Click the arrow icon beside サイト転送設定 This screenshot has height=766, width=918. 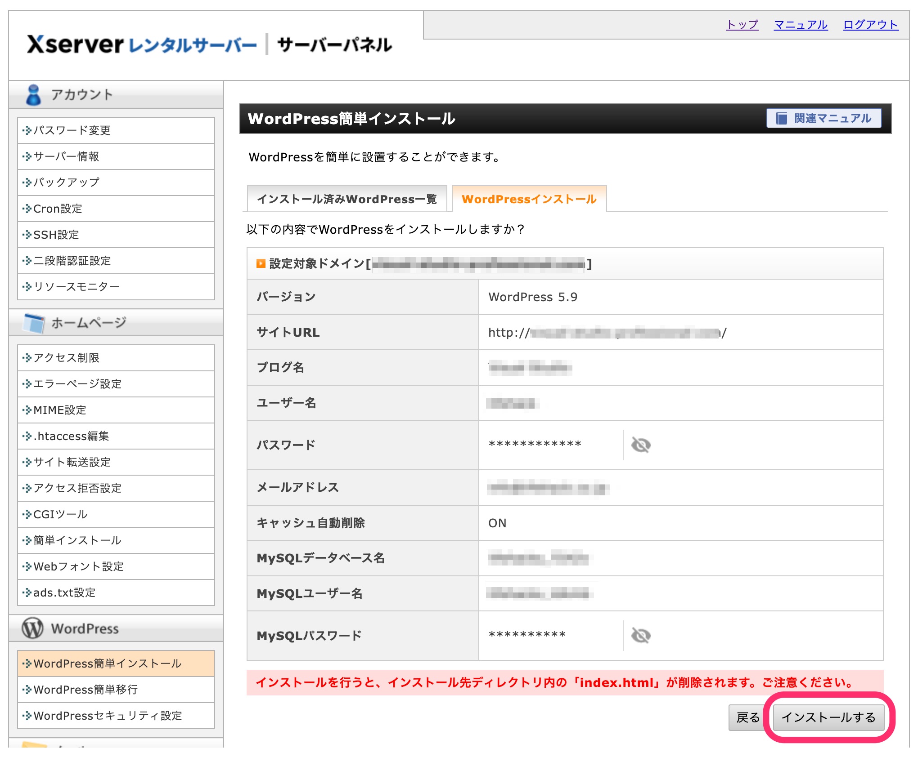pyautogui.click(x=27, y=462)
